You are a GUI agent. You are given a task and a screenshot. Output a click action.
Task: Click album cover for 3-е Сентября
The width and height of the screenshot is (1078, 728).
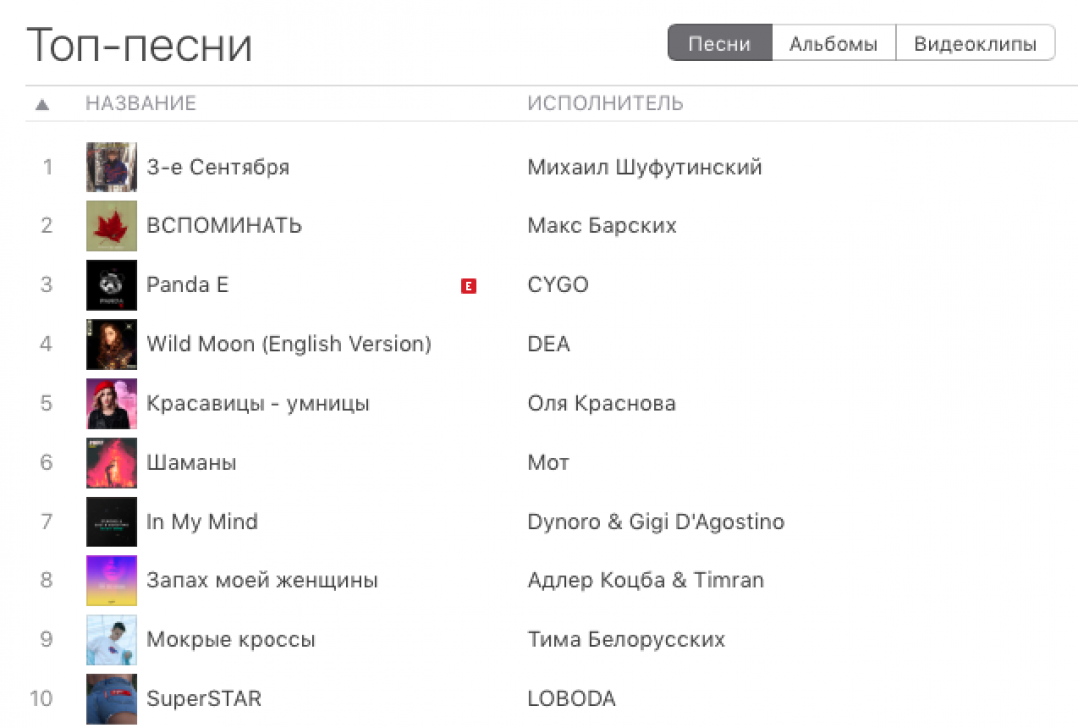click(x=111, y=167)
